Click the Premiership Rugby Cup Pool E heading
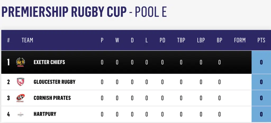 [84, 12]
